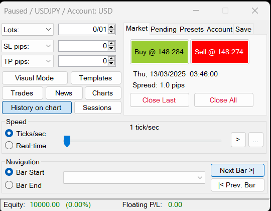Open the Account tab

[219, 29]
